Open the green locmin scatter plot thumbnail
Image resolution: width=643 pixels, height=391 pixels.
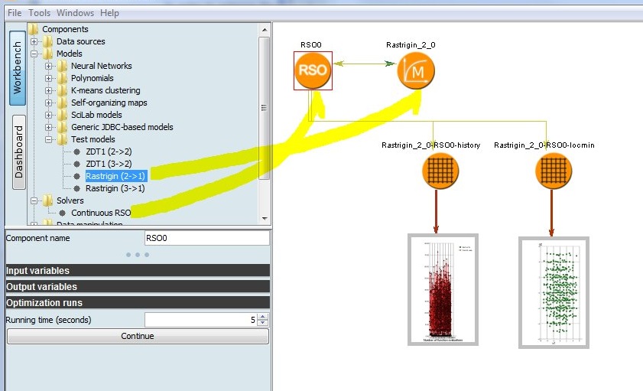coord(554,292)
